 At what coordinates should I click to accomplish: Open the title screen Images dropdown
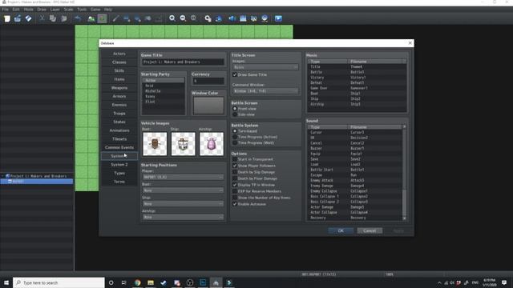265,67
